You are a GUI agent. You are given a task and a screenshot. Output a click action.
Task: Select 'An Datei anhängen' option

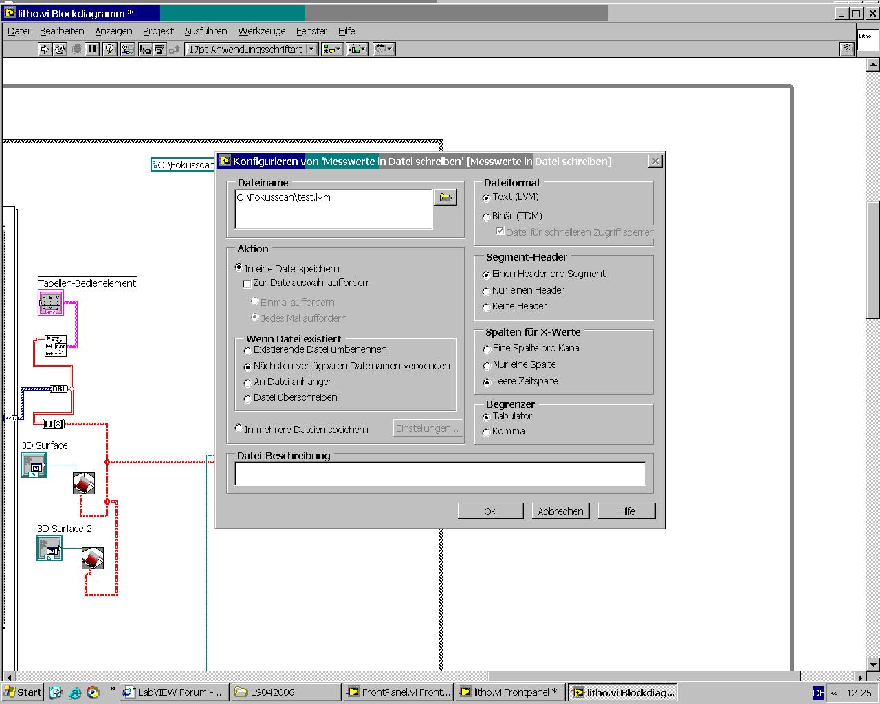click(x=289, y=382)
